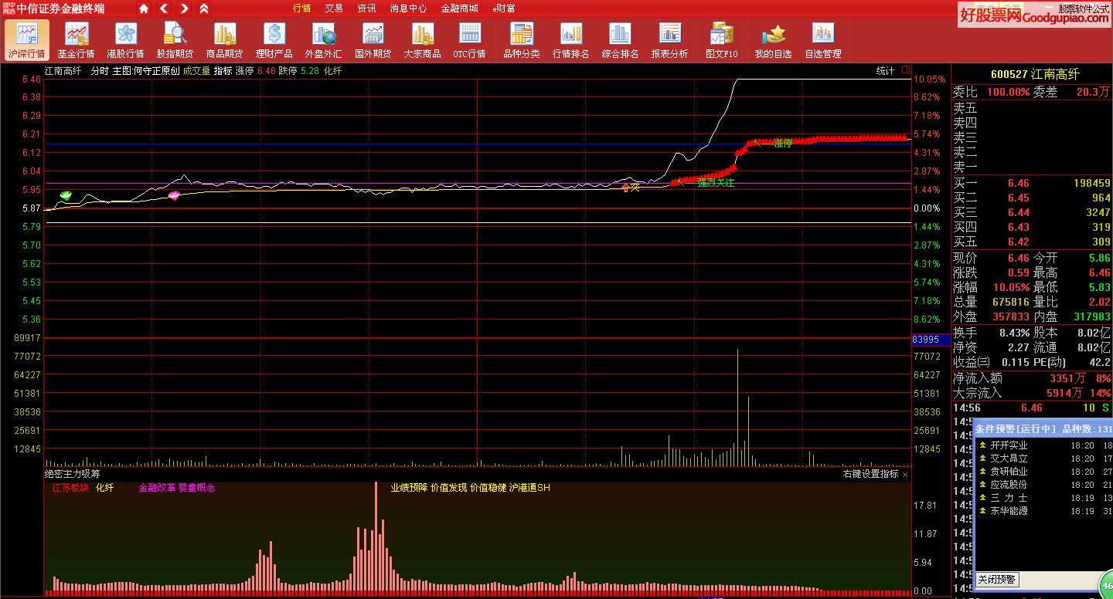1113x599 pixels.
Task: Open 股指期货 index futures
Action: point(175,40)
